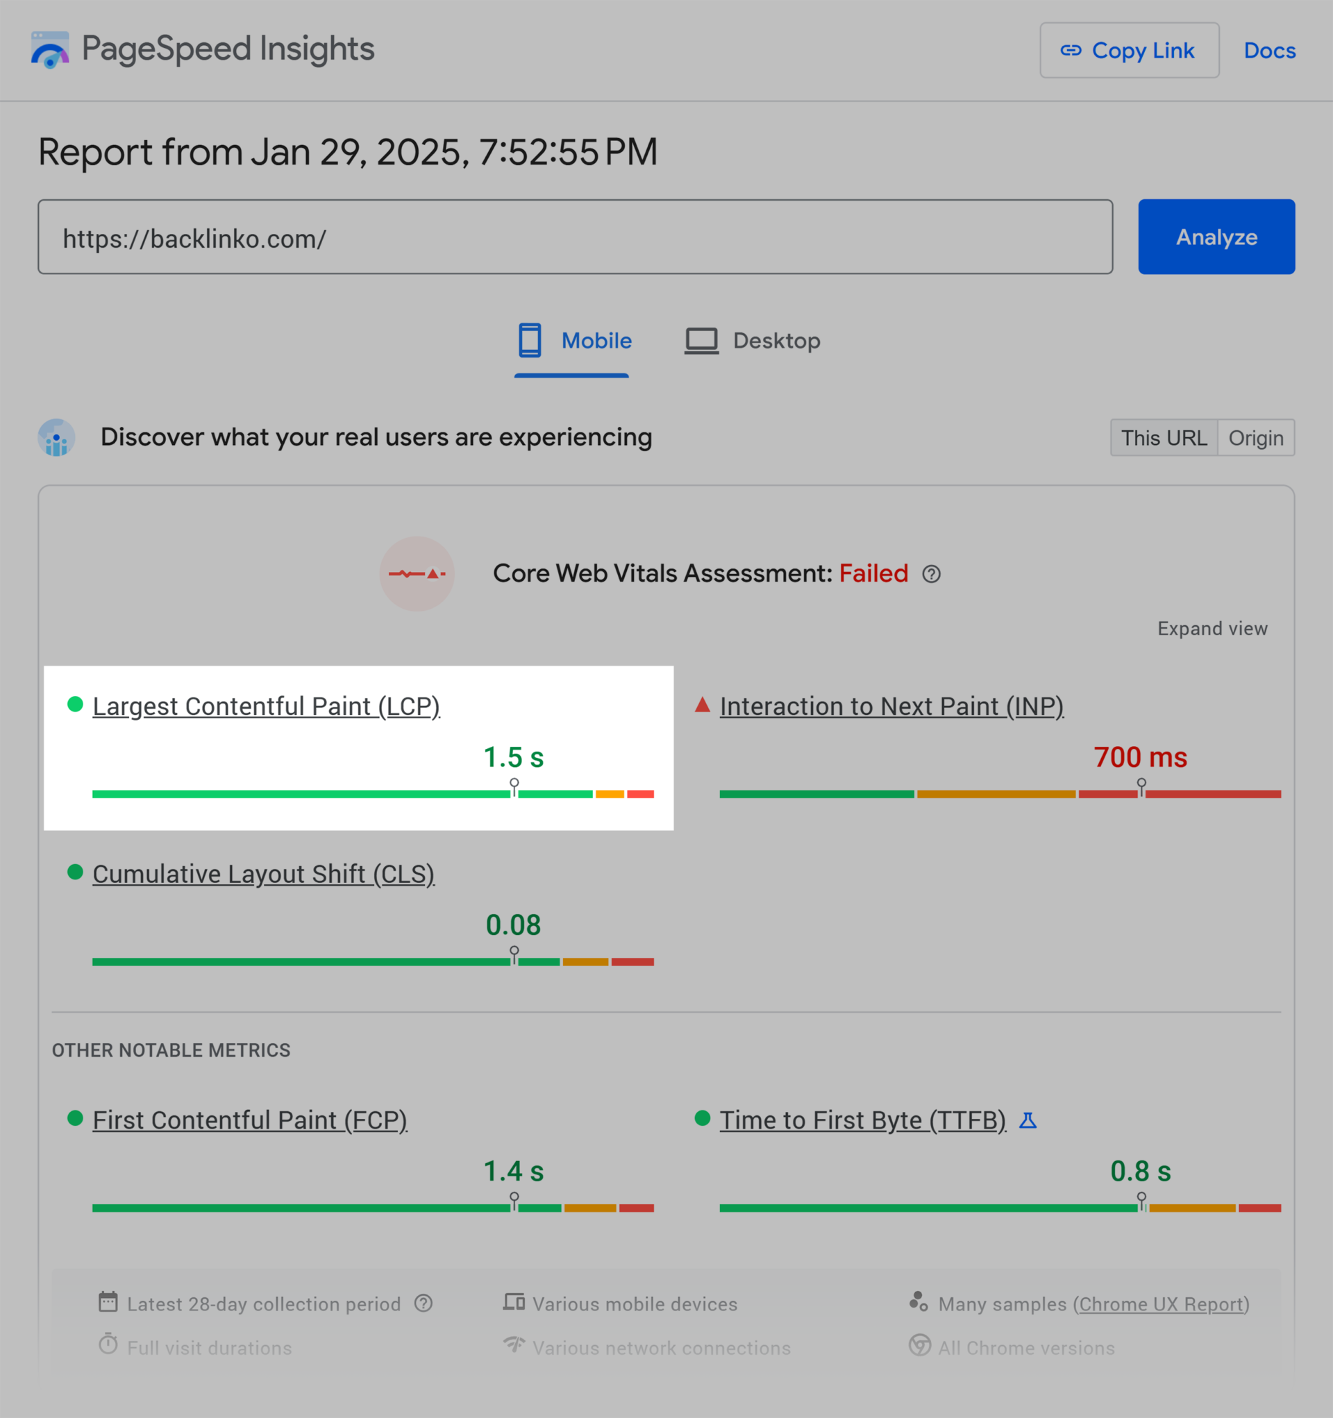Click Expand view
Viewport: 1333px width, 1418px height.
click(1212, 628)
